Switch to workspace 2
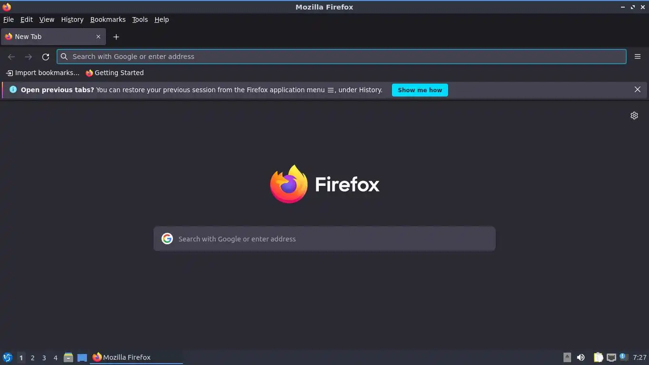649x365 pixels. click(x=32, y=357)
